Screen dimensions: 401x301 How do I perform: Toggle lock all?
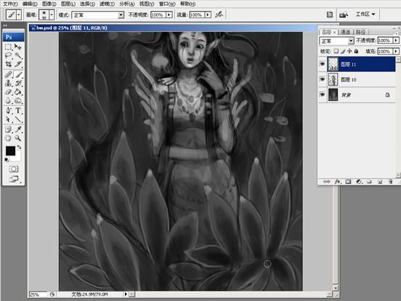tap(356, 51)
